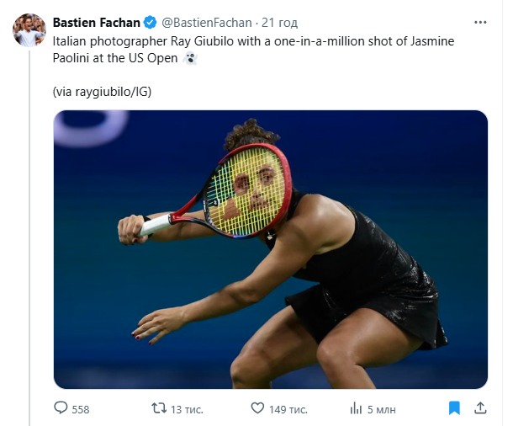Click the repost arrows icon
This screenshot has width=513, height=426.
[x=158, y=408]
